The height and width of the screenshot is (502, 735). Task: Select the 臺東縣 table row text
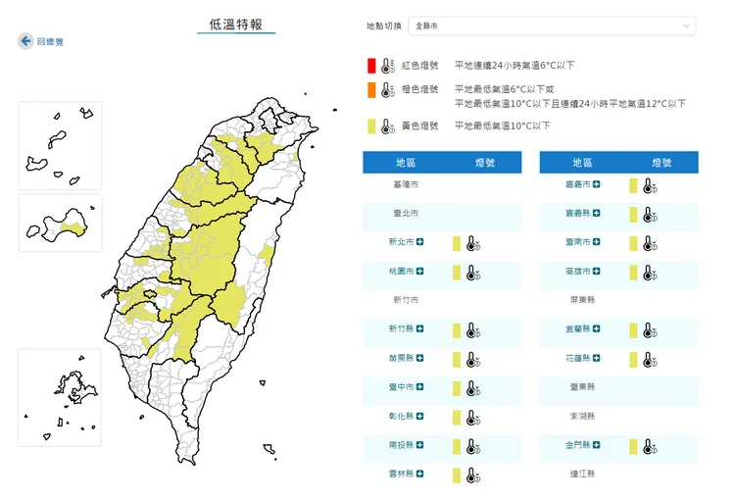pyautogui.click(x=583, y=386)
